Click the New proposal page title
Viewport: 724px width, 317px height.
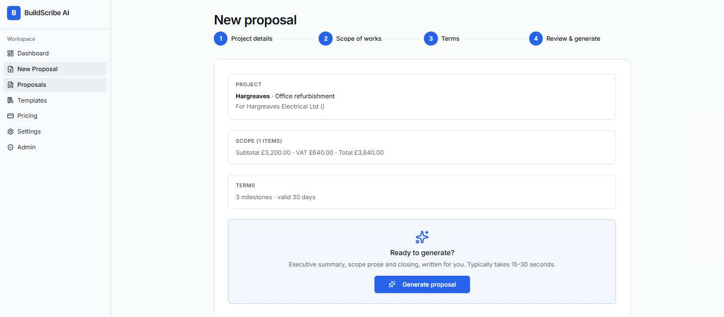pyautogui.click(x=255, y=20)
